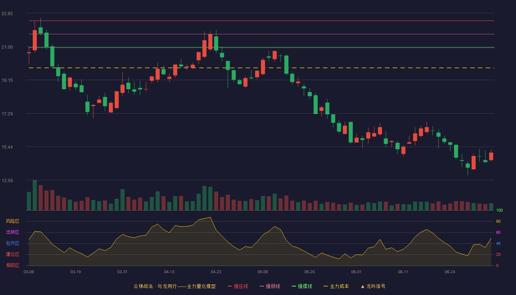Click the 04-23 date label
Image resolution: width=516 pixels, height=295 pixels.
pyautogui.click(x=216, y=272)
